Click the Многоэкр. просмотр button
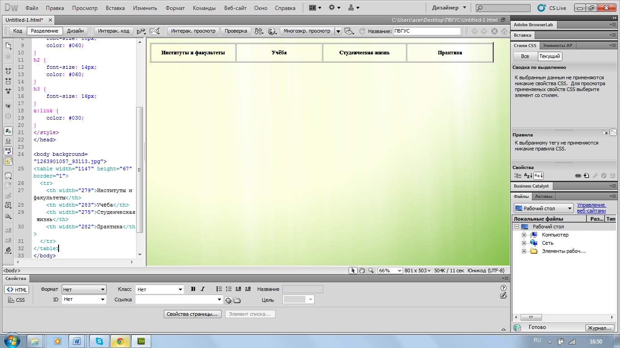Viewport: 620px width, 348px height. tap(307, 31)
